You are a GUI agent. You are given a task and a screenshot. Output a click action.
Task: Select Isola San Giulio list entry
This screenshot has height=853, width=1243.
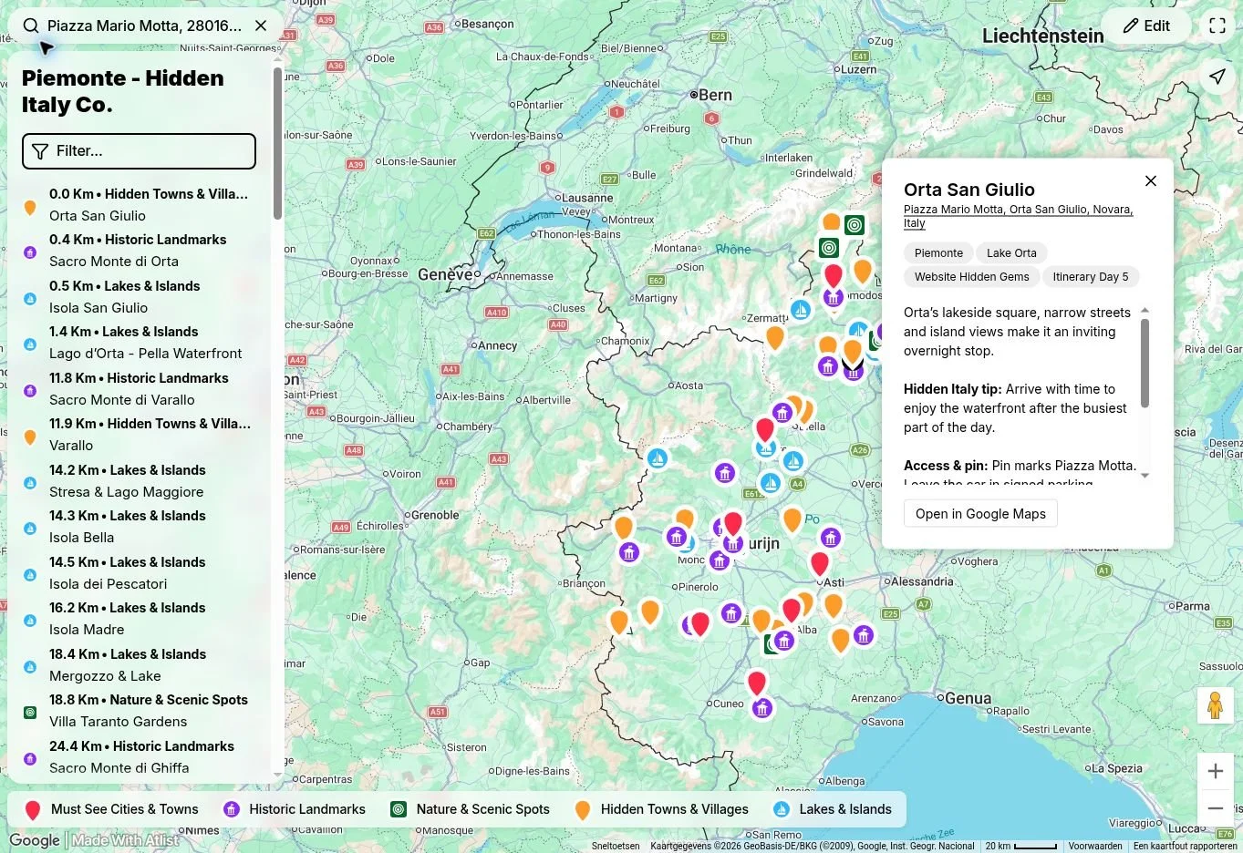[139, 297]
